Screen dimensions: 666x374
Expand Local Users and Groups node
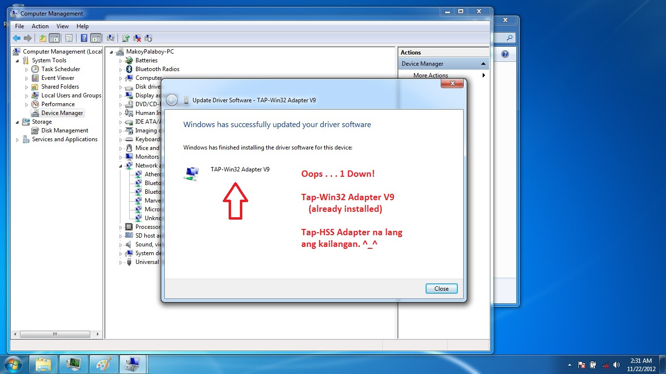pyautogui.click(x=27, y=95)
